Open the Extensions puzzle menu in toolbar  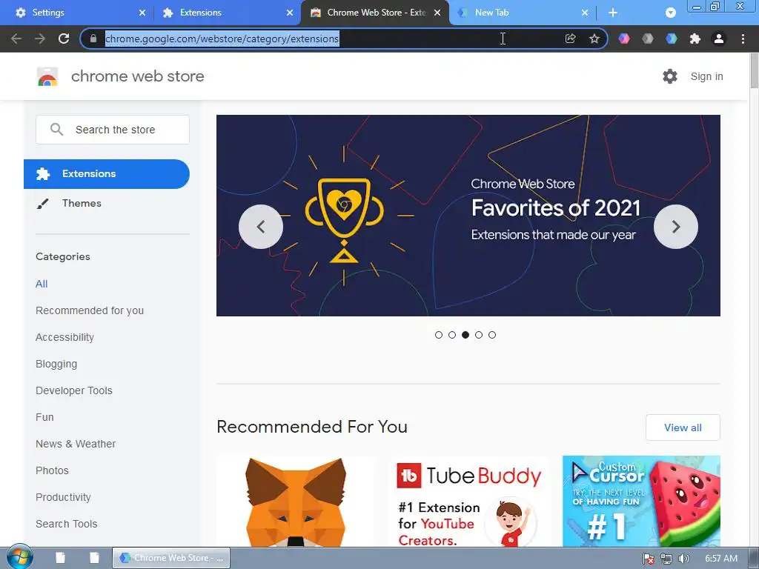pos(695,39)
